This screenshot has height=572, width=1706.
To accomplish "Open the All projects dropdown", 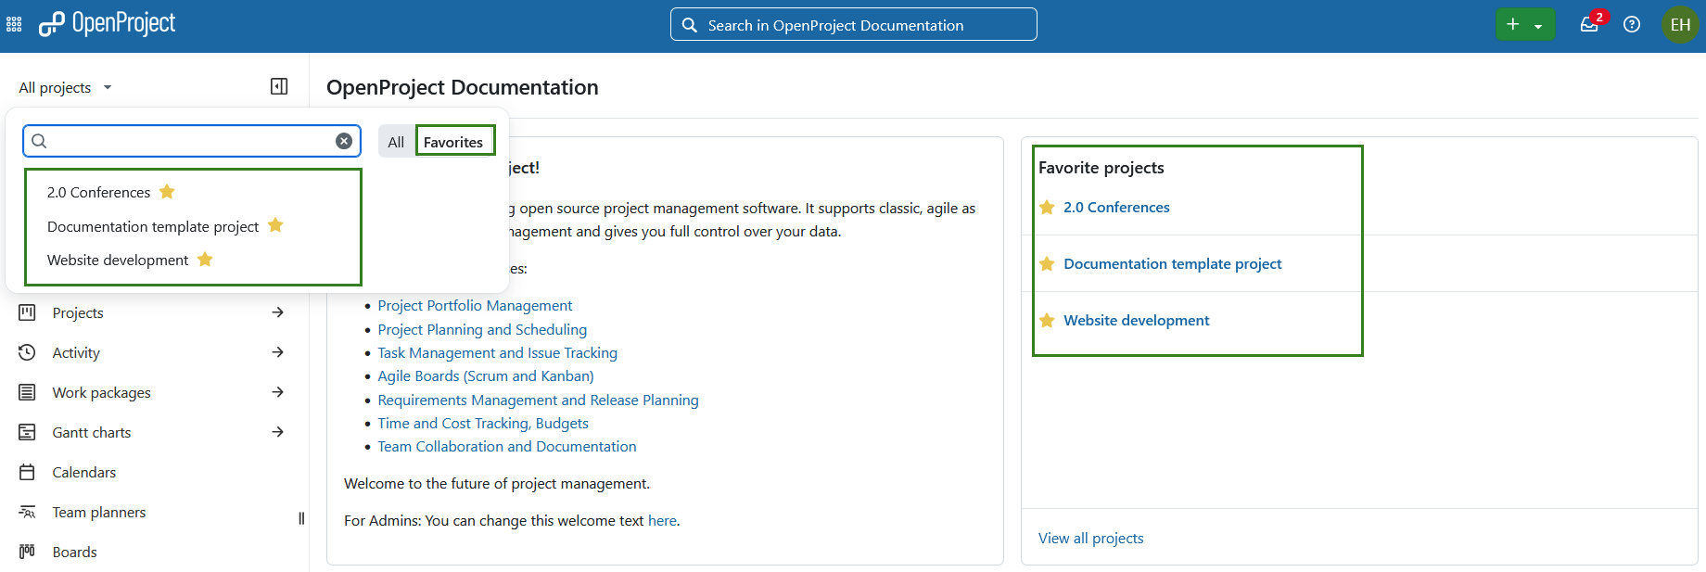I will click(65, 87).
